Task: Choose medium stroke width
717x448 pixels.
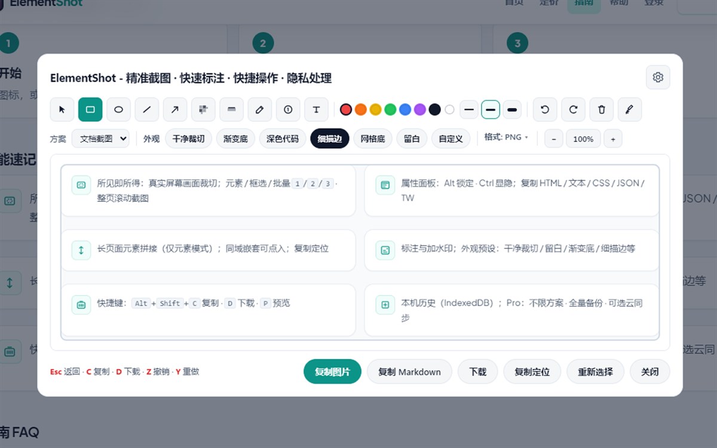Action: [491, 109]
